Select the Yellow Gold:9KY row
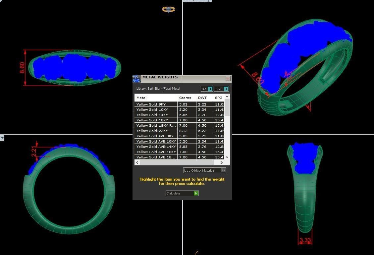374x255 pixels. (x=179, y=104)
